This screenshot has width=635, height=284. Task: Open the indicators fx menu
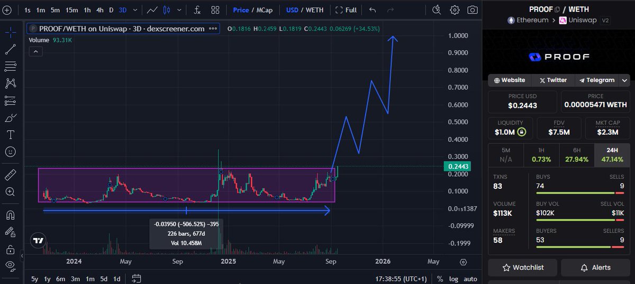(197, 10)
